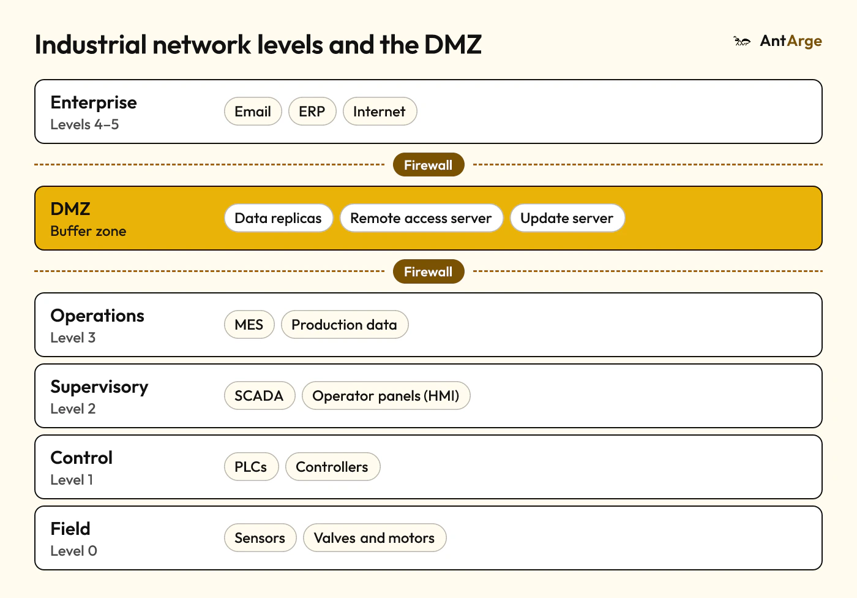Click the Production data chip

345,325
